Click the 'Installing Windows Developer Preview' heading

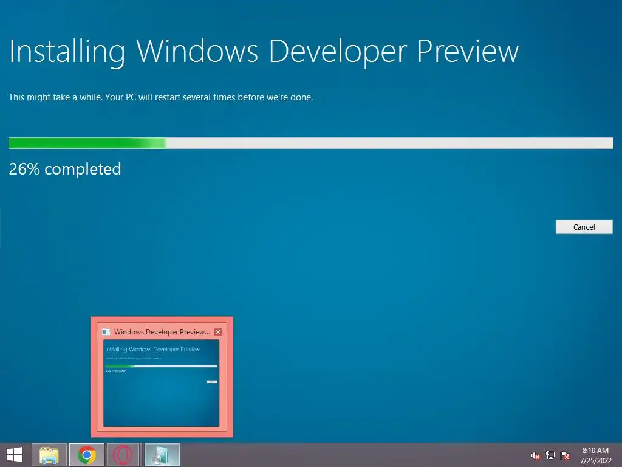pos(264,52)
